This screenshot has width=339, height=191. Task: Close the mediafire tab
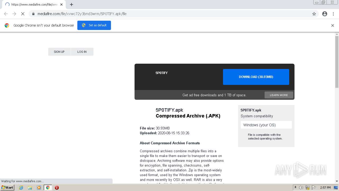pos(61,5)
